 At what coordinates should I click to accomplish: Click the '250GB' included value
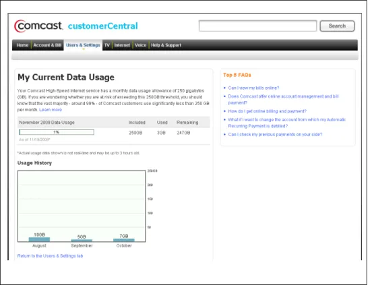(x=135, y=133)
